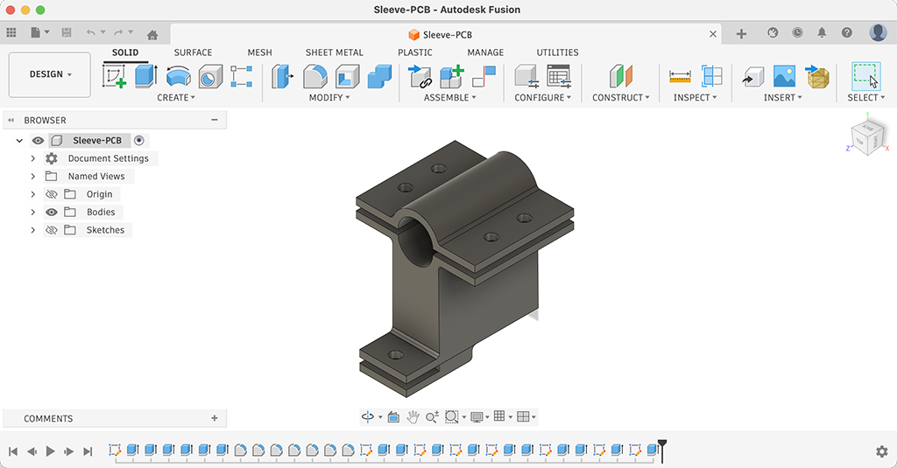Insert component with linked chain icon

[x=420, y=76]
